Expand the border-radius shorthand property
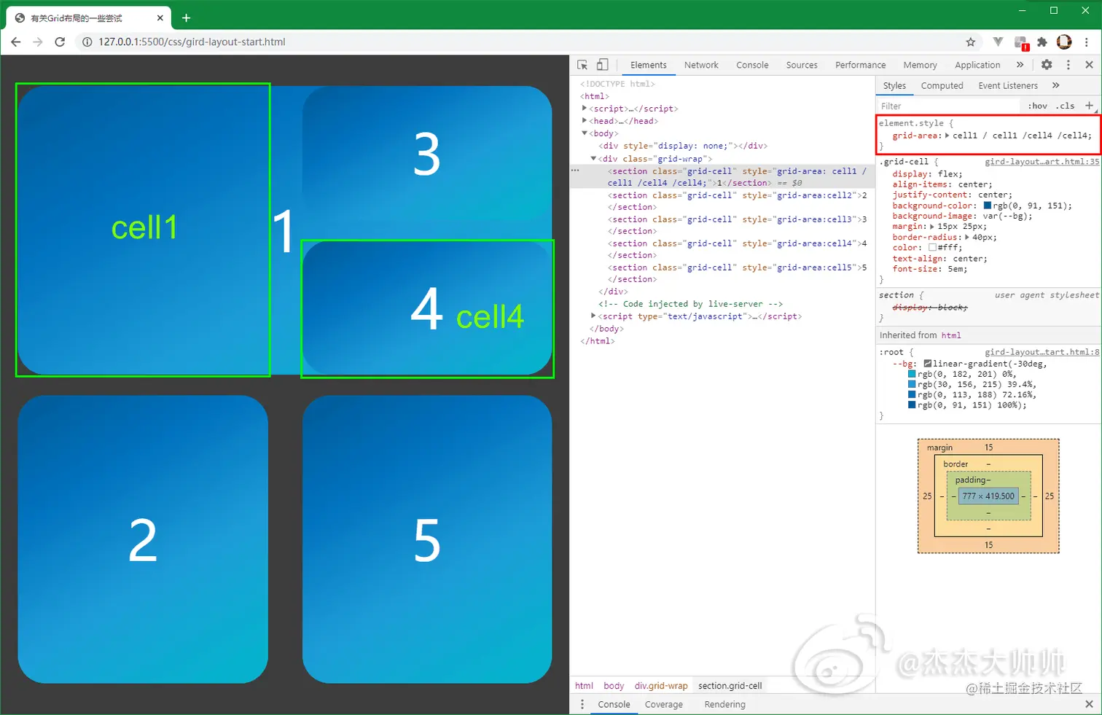Screen dimensions: 1102x715 click(967, 238)
